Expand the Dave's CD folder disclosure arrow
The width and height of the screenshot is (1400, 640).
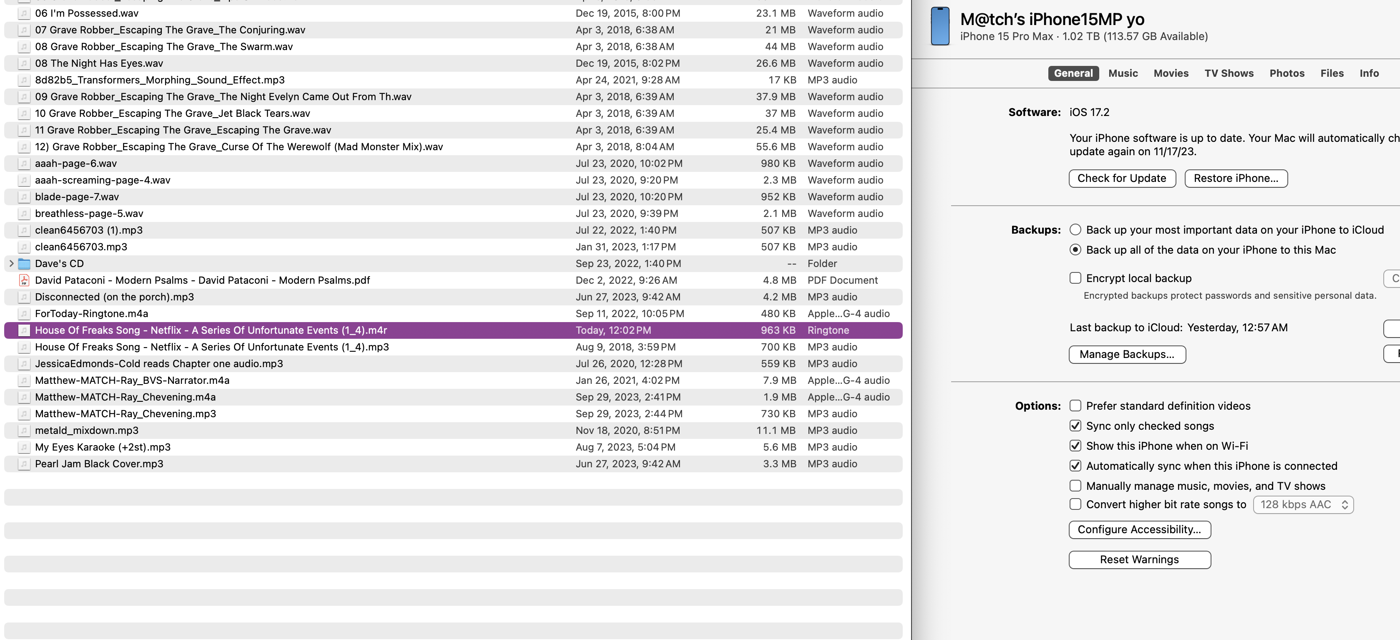coord(11,264)
